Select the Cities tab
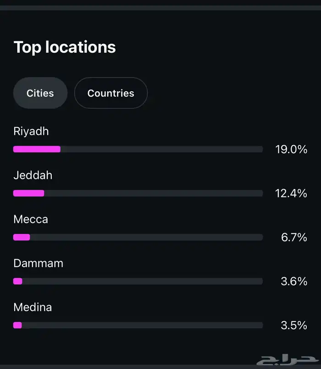The image size is (321, 369). coord(40,93)
